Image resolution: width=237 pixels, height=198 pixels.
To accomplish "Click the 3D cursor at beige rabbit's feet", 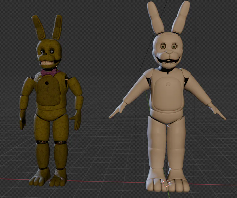I will point(166,183).
